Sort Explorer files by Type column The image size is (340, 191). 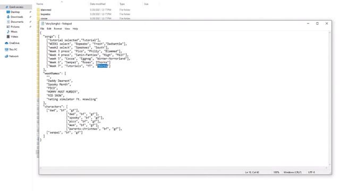(122, 4)
